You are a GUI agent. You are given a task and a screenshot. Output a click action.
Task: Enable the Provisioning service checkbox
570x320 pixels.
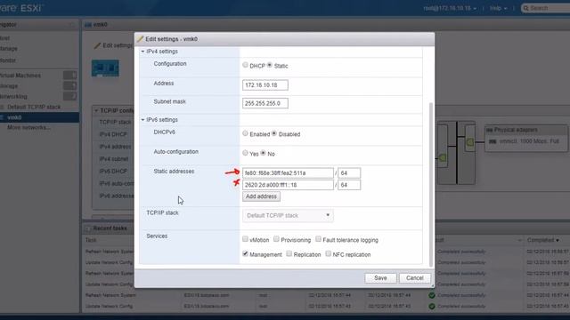[x=277, y=239]
